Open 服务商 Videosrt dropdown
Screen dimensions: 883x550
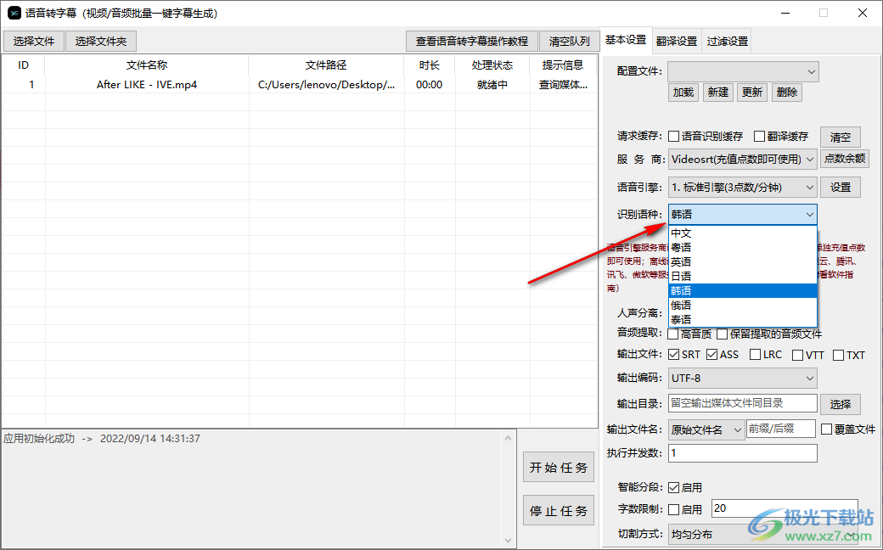click(x=743, y=160)
